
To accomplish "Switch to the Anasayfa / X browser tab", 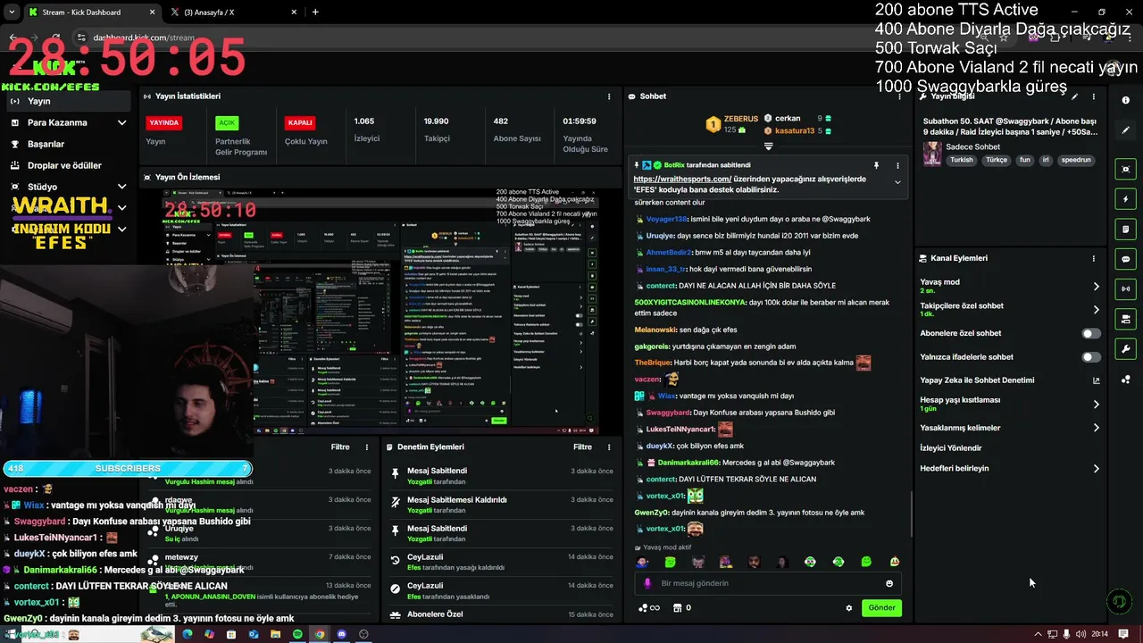I will click(236, 13).
